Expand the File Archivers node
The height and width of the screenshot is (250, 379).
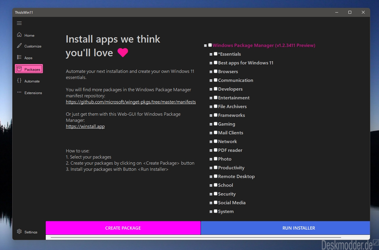[x=211, y=107]
